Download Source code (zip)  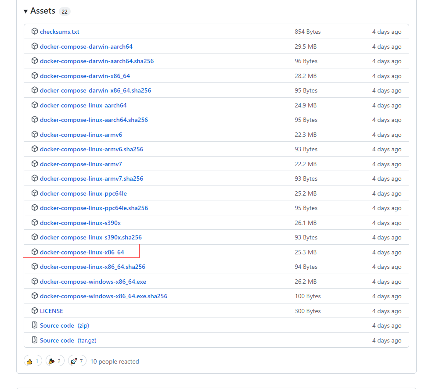tap(65, 325)
